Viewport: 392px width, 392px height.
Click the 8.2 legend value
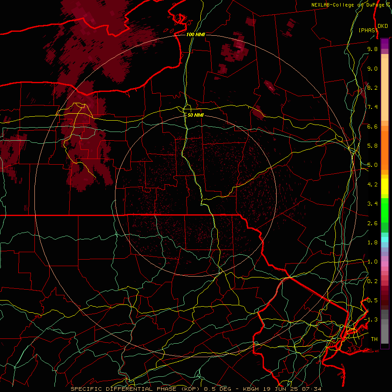(x=372, y=88)
